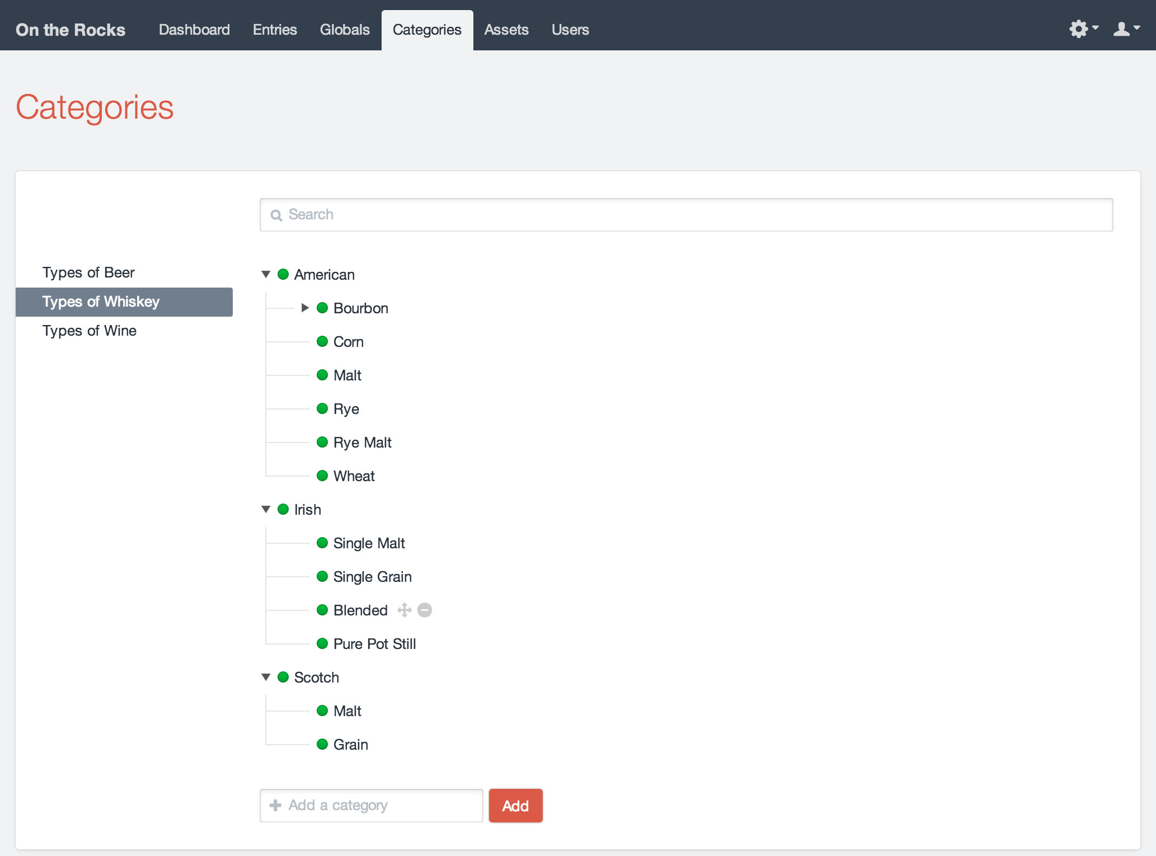Collapse the American category

(x=266, y=274)
